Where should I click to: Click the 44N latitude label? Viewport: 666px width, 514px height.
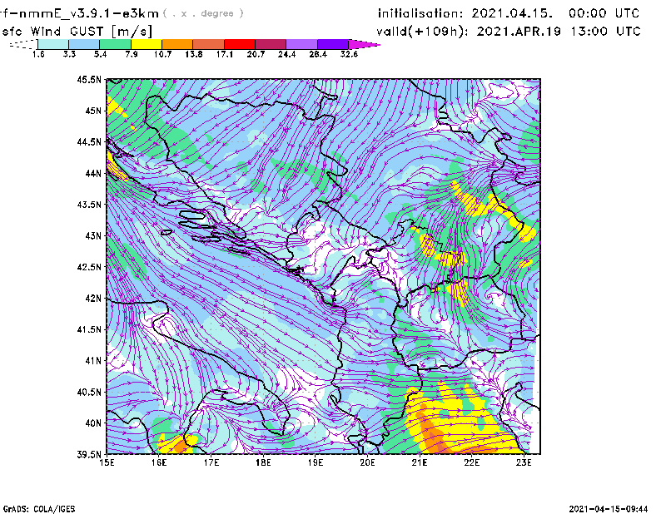(93, 173)
